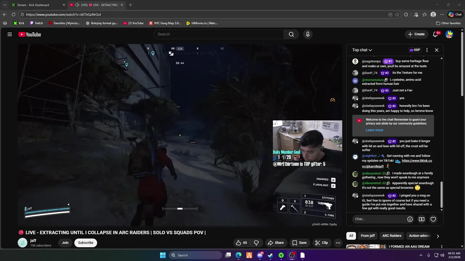Image resolution: width=465 pixels, height=261 pixels.
Task: Click Learn more in chat notice
Action: [374, 130]
